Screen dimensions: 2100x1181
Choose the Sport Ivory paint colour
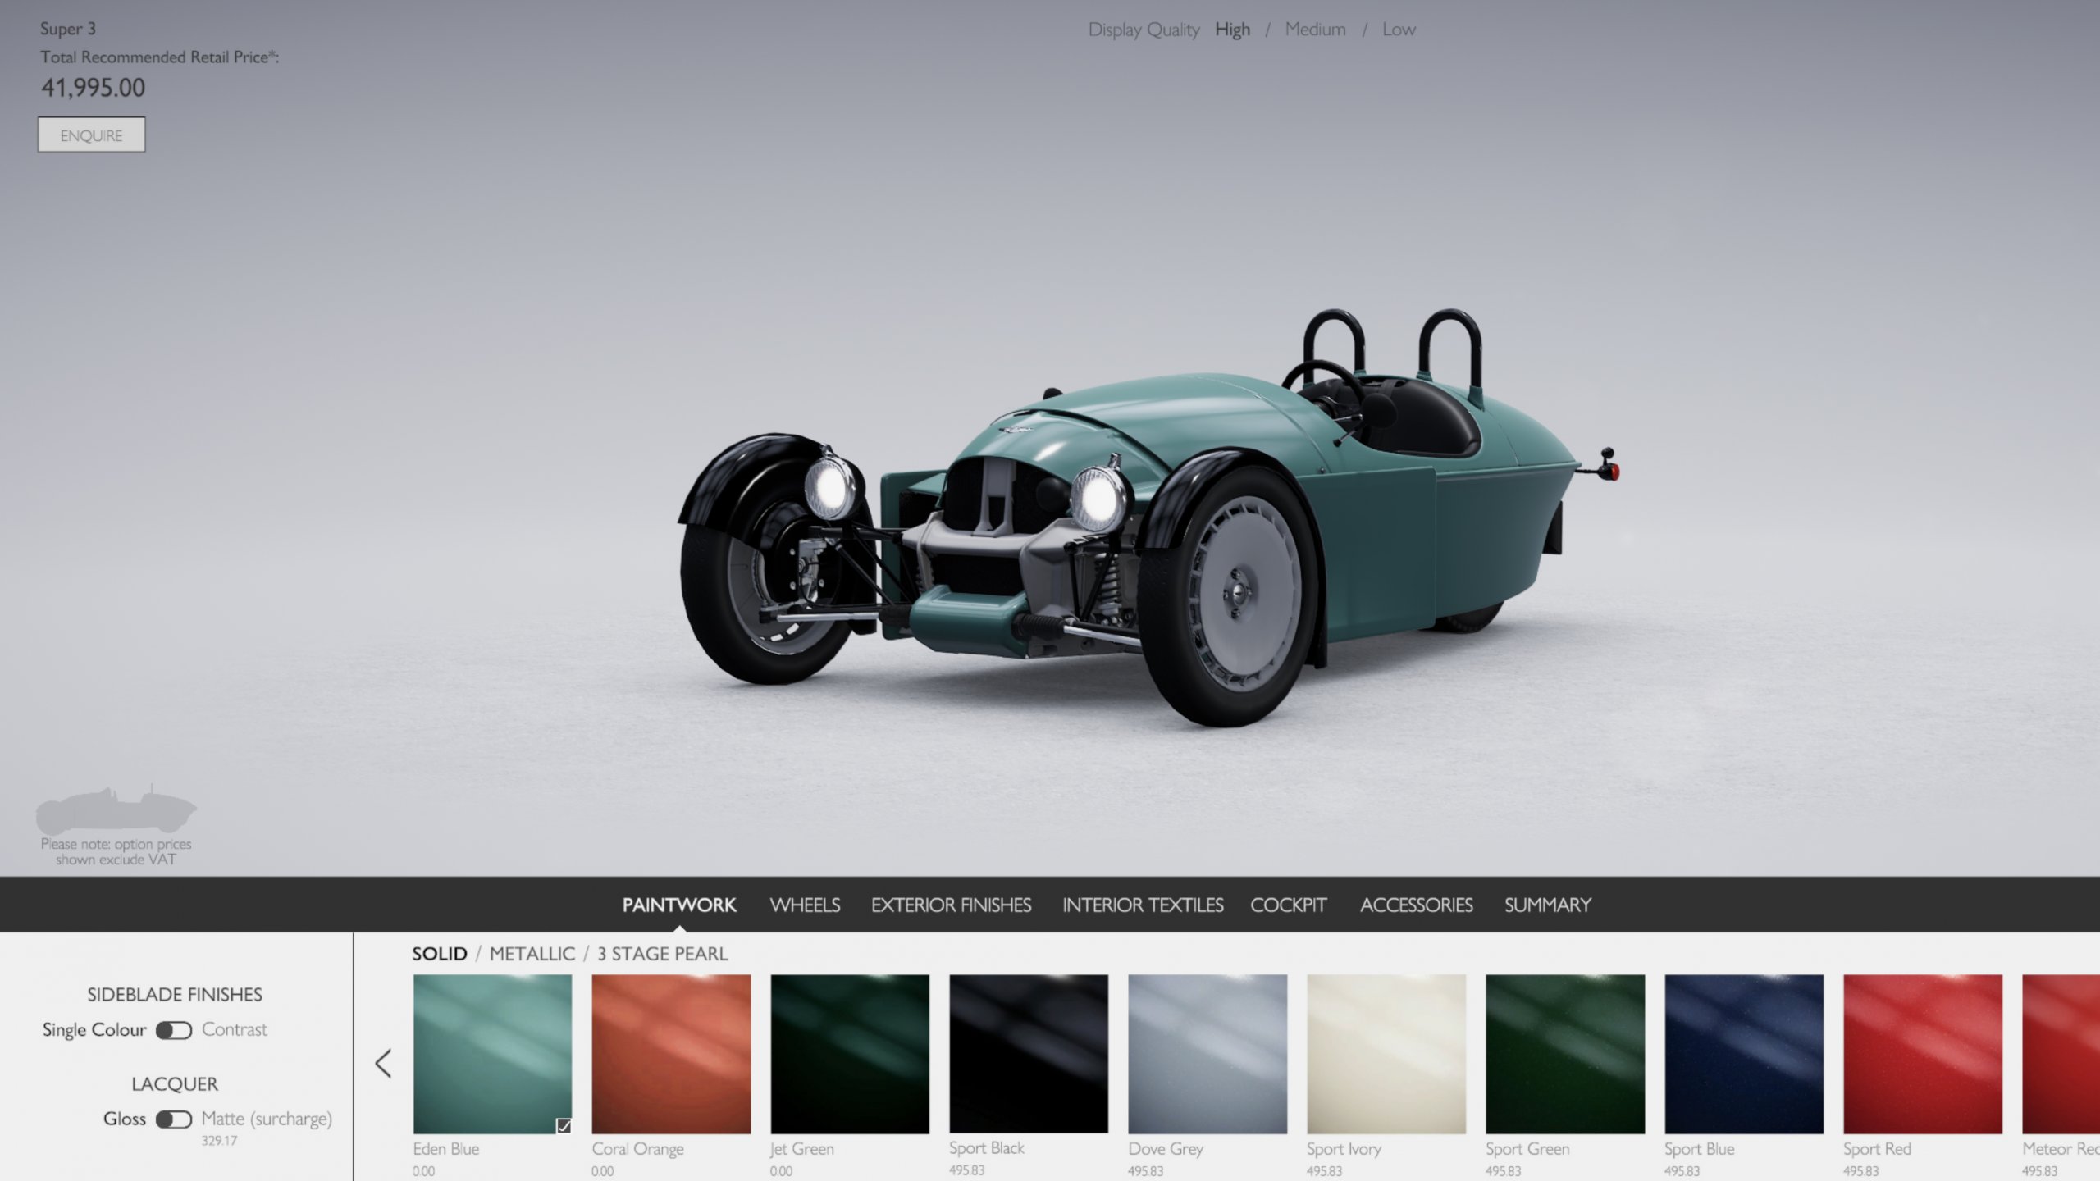click(1386, 1054)
